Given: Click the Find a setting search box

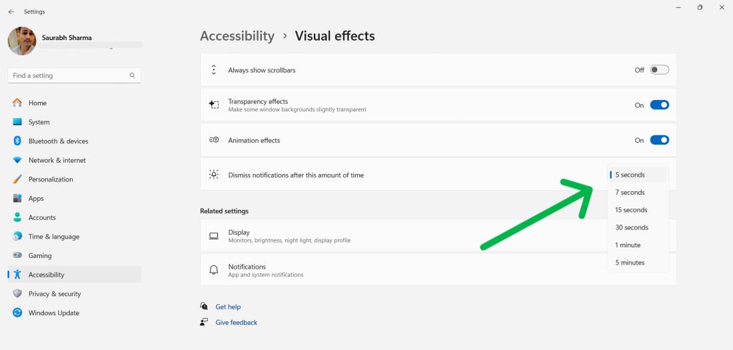Looking at the screenshot, I should [x=67, y=75].
